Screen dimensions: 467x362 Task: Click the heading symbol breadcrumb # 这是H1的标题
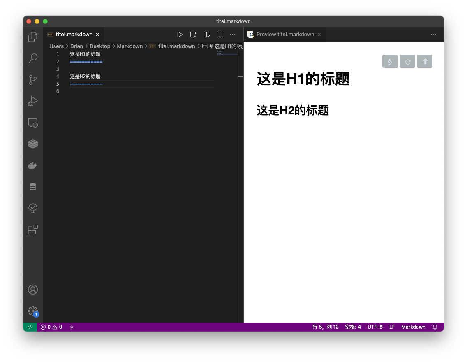point(223,46)
